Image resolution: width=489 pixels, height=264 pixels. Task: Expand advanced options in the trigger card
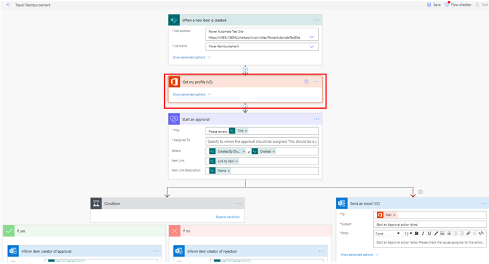tap(192, 57)
